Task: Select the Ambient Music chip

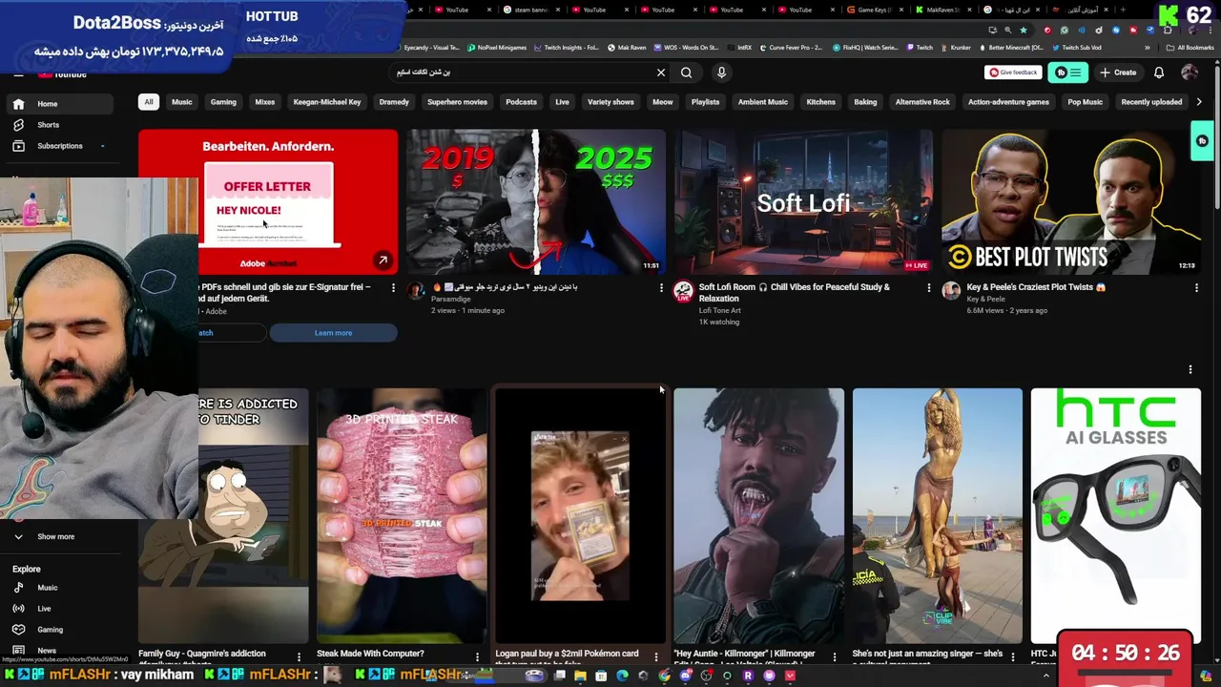Action: click(x=763, y=102)
